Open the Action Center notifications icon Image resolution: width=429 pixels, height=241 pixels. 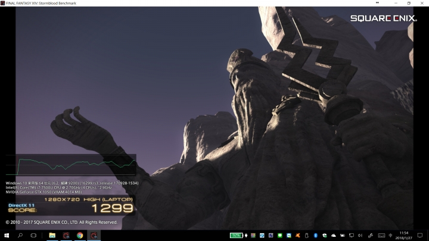pos(420,235)
